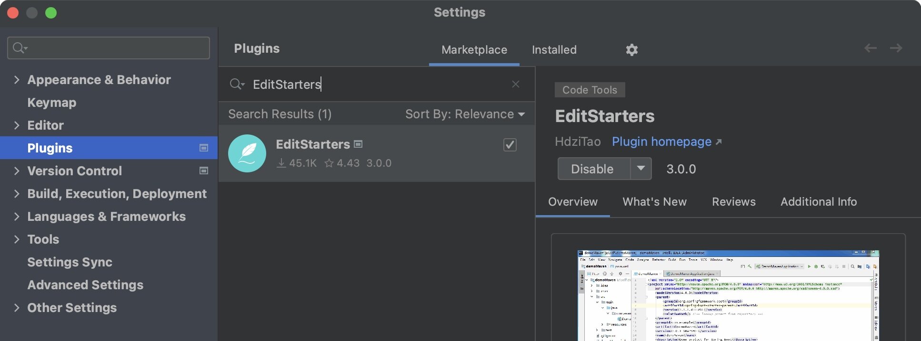The width and height of the screenshot is (921, 341).
Task: Click the plugins gear settings icon
Action: click(x=631, y=50)
